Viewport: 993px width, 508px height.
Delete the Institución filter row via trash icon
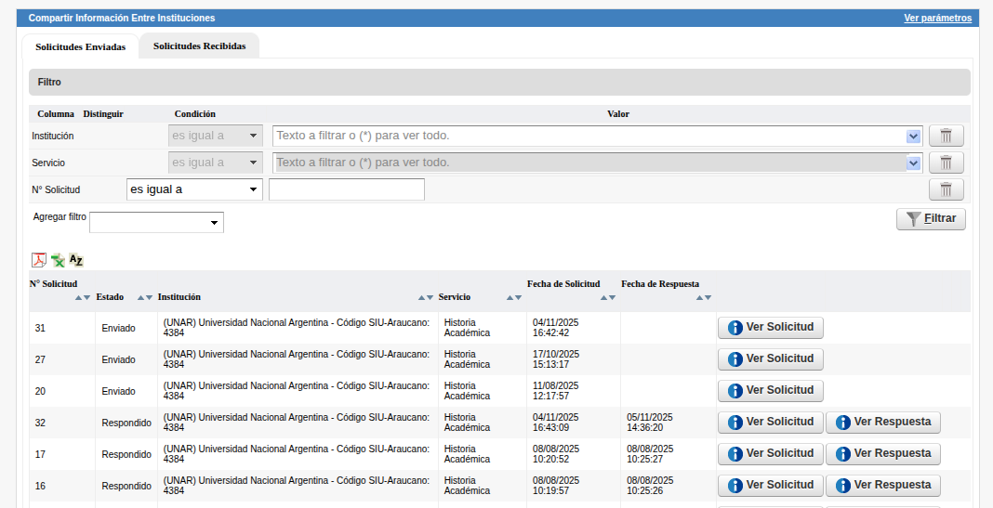946,136
